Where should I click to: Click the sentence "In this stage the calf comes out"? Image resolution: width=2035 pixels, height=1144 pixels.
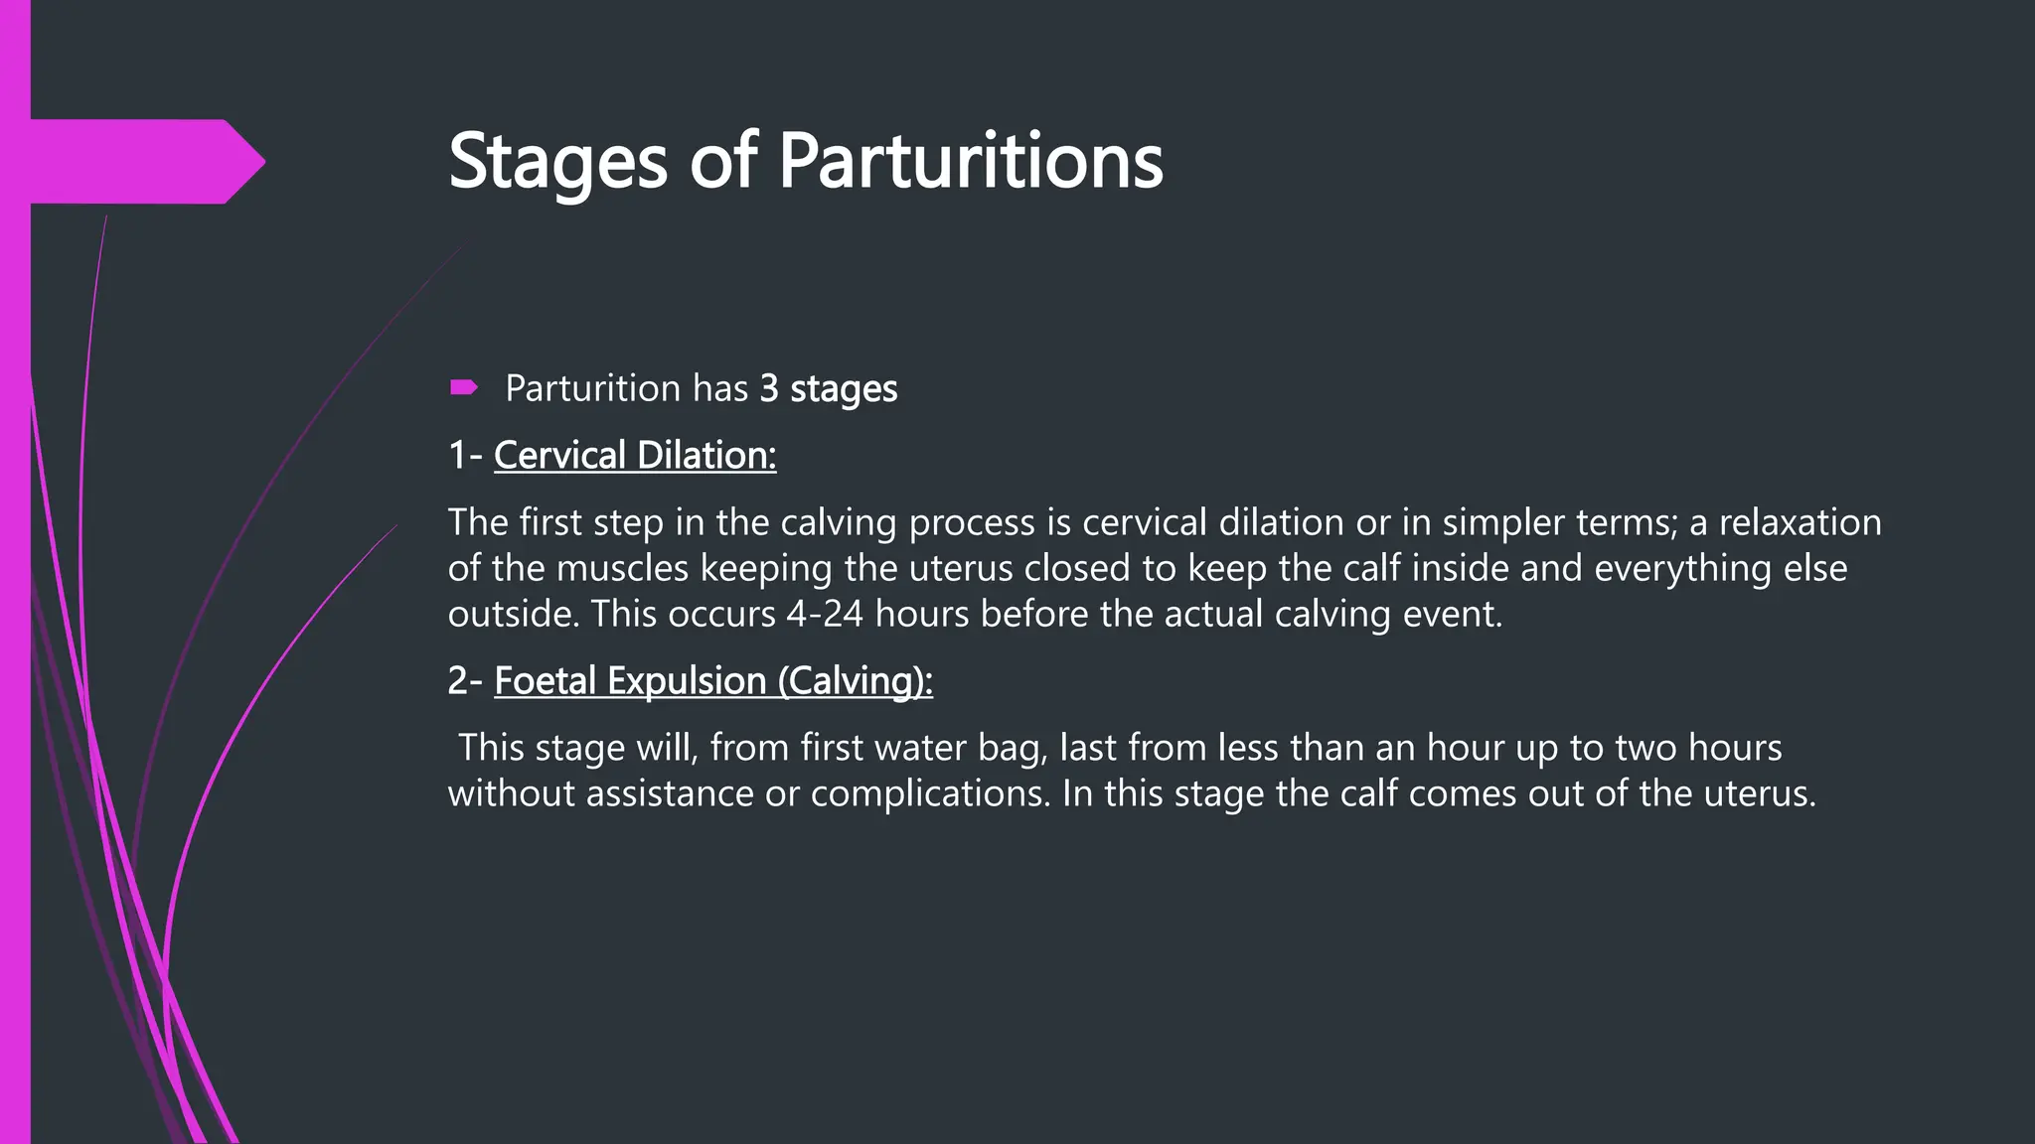coord(1438,793)
